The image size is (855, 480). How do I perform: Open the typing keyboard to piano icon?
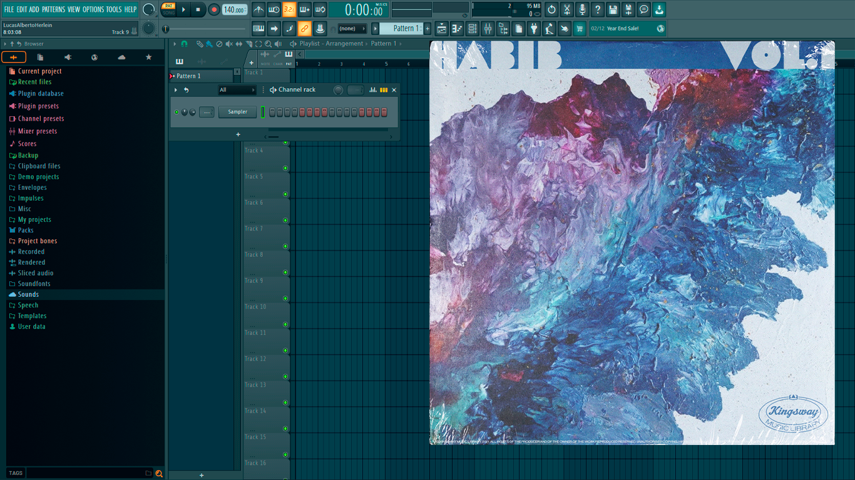click(258, 29)
